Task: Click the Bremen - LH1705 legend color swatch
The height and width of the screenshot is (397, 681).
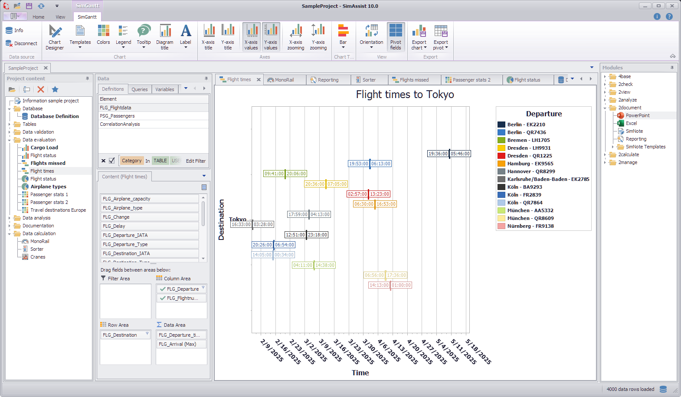Action: 501,140
